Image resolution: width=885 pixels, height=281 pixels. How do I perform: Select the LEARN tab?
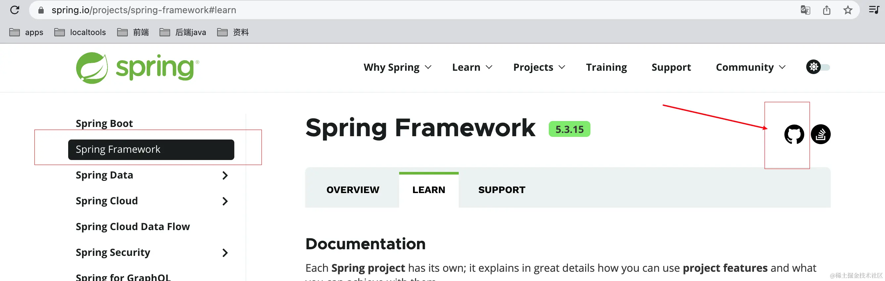[x=429, y=190]
